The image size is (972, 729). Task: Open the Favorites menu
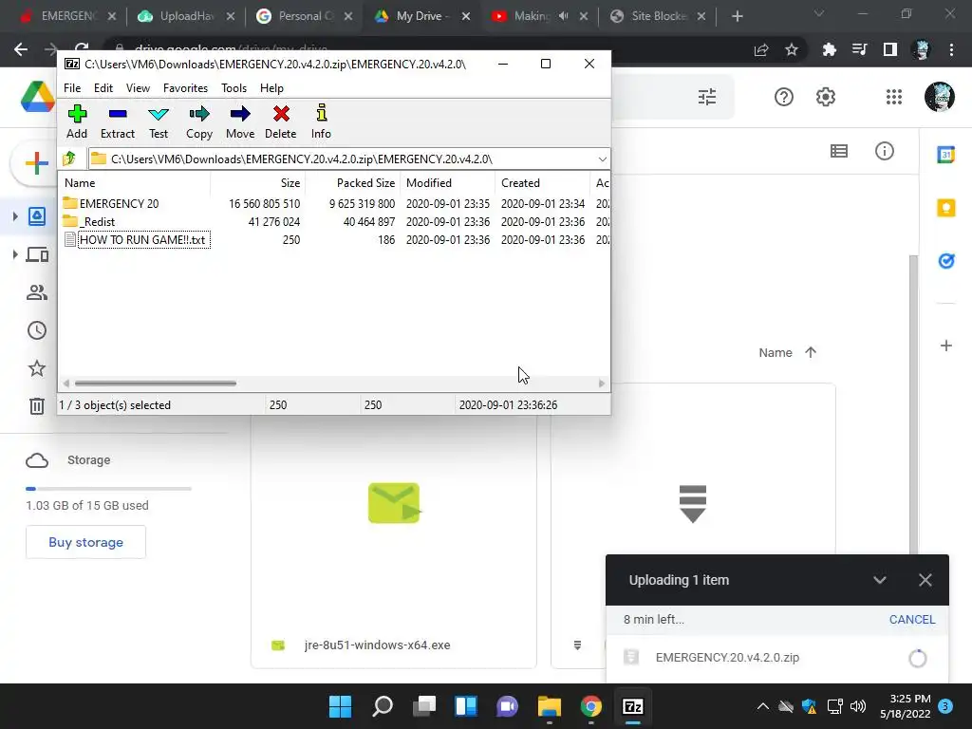pyautogui.click(x=185, y=88)
